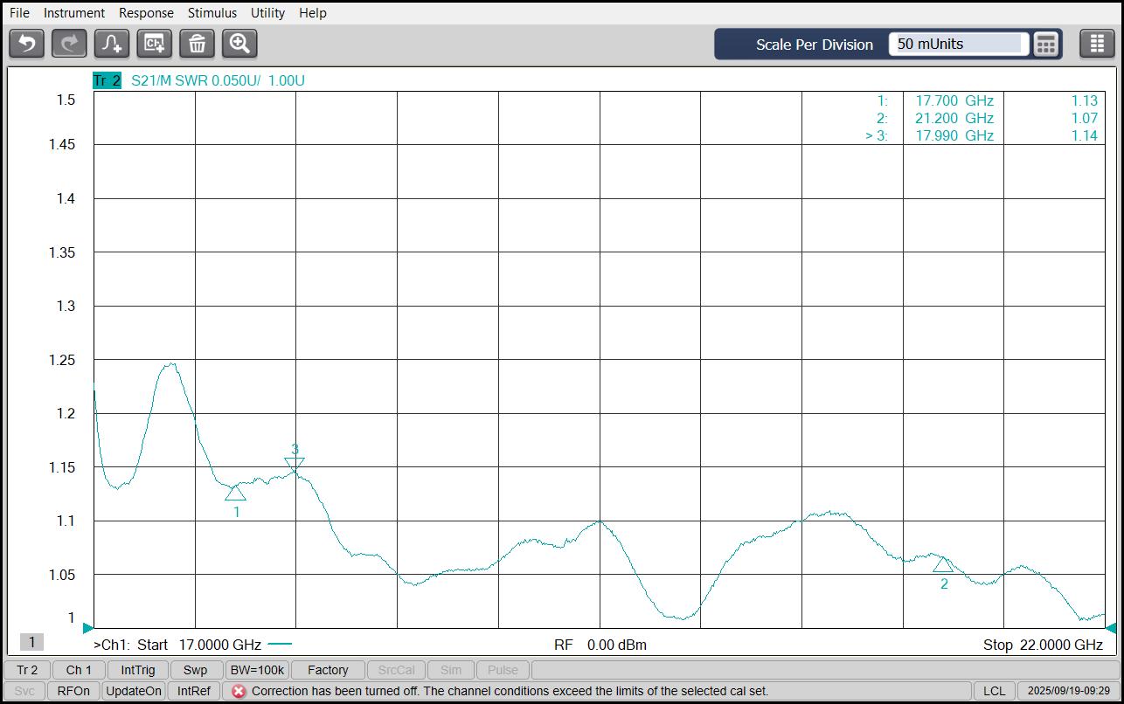Open the IntTrig trigger source selector

[x=138, y=670]
